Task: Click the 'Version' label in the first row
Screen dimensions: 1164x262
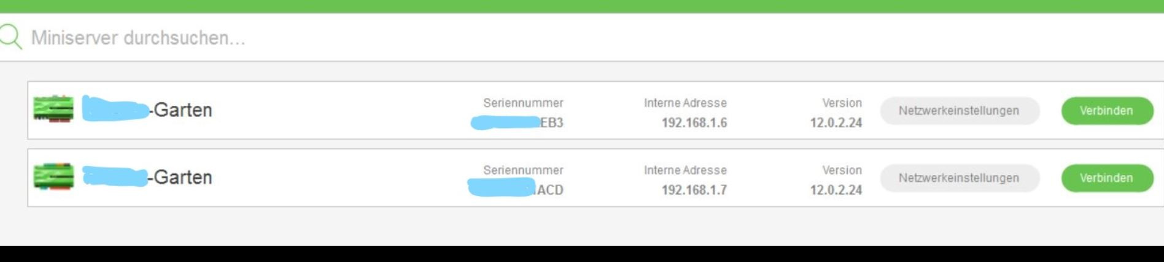Action: pyautogui.click(x=842, y=103)
